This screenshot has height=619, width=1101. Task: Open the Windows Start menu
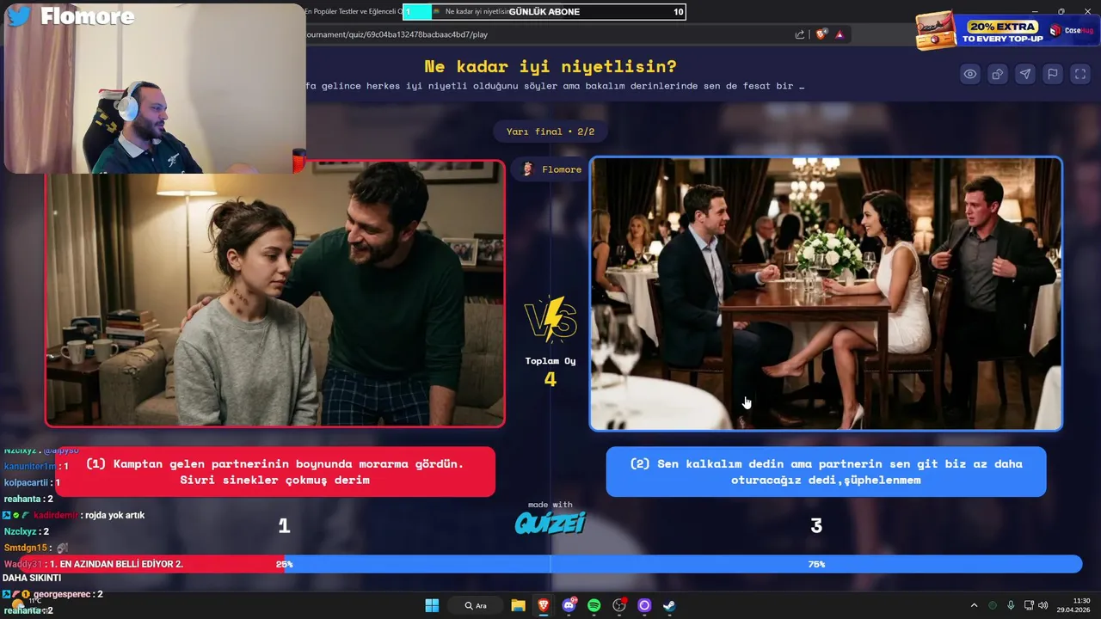coord(432,605)
